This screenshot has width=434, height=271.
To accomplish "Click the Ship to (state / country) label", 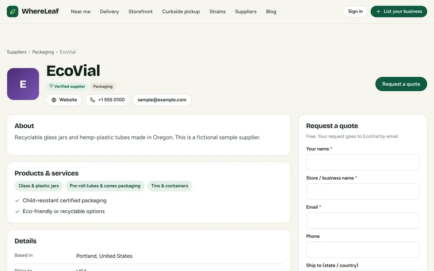I will (x=332, y=265).
